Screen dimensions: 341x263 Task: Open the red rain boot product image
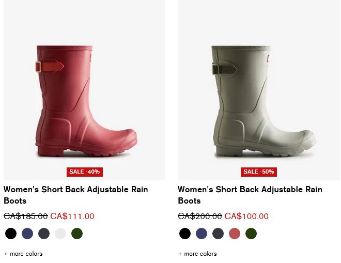tap(84, 90)
